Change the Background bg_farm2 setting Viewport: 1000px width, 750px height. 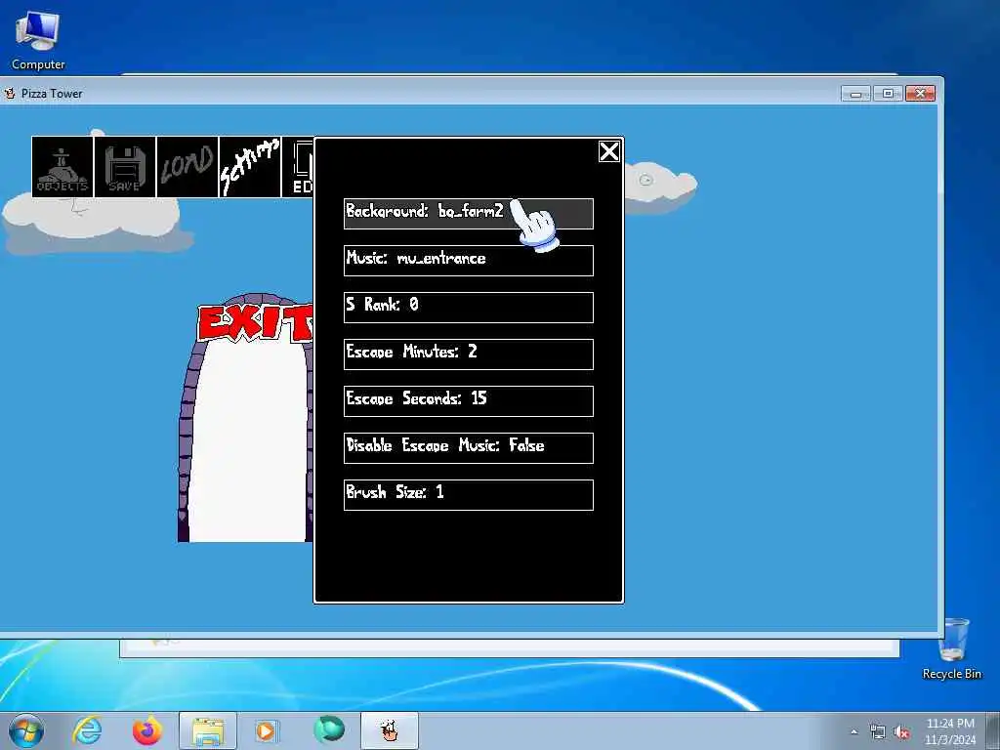(x=468, y=214)
